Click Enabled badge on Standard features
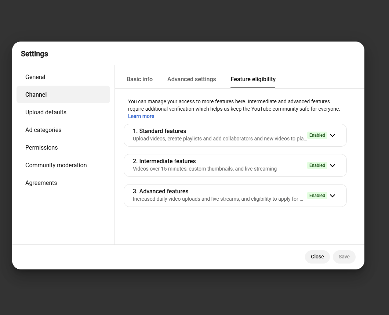 pyautogui.click(x=317, y=135)
